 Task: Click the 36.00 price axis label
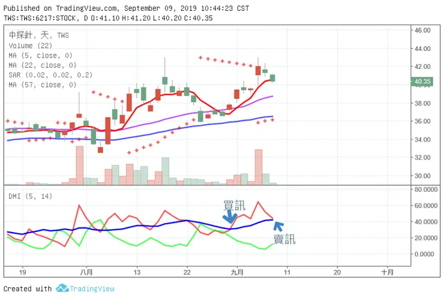click(x=422, y=121)
